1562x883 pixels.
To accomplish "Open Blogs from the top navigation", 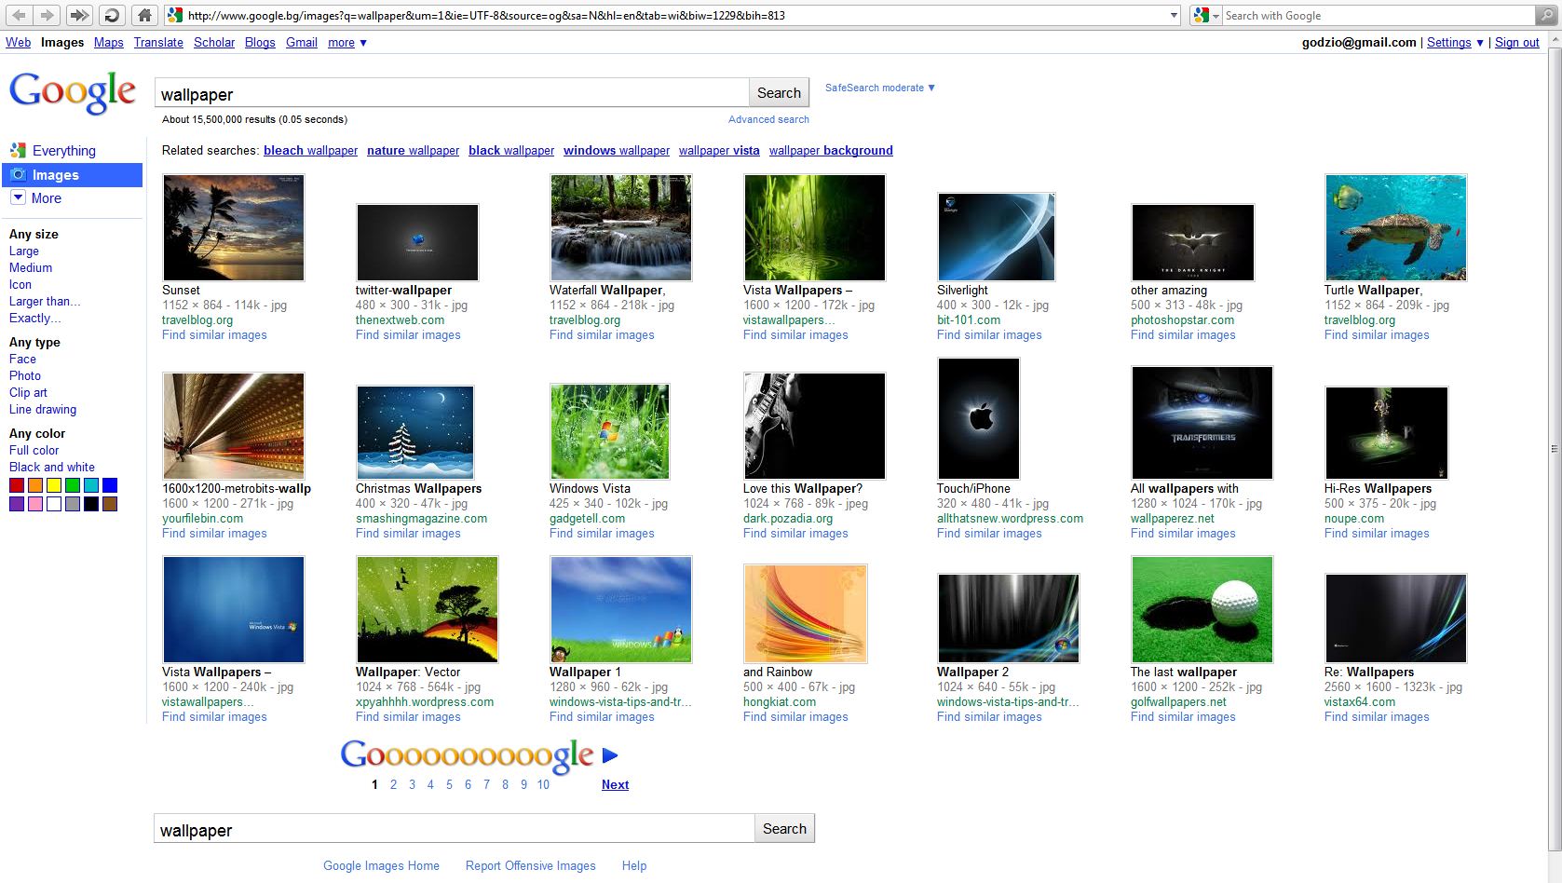I will tap(260, 43).
